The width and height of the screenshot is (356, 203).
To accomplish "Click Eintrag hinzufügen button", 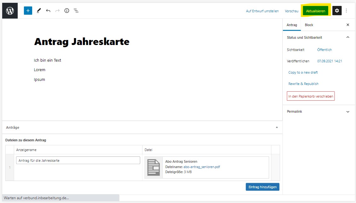I will pyautogui.click(x=262, y=187).
